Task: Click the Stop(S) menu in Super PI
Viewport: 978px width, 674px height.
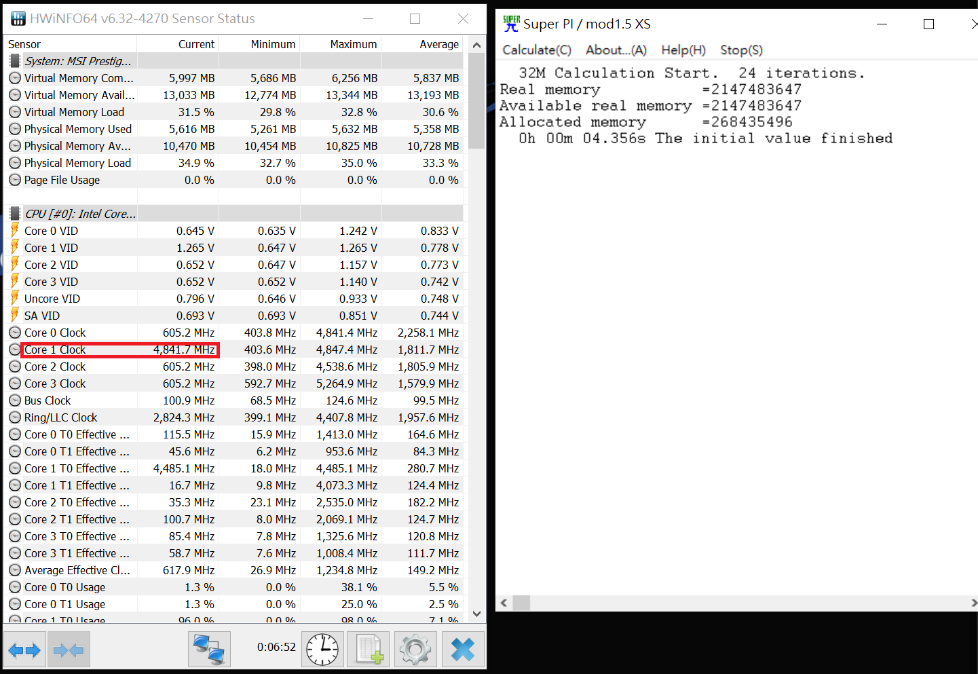Action: tap(741, 50)
